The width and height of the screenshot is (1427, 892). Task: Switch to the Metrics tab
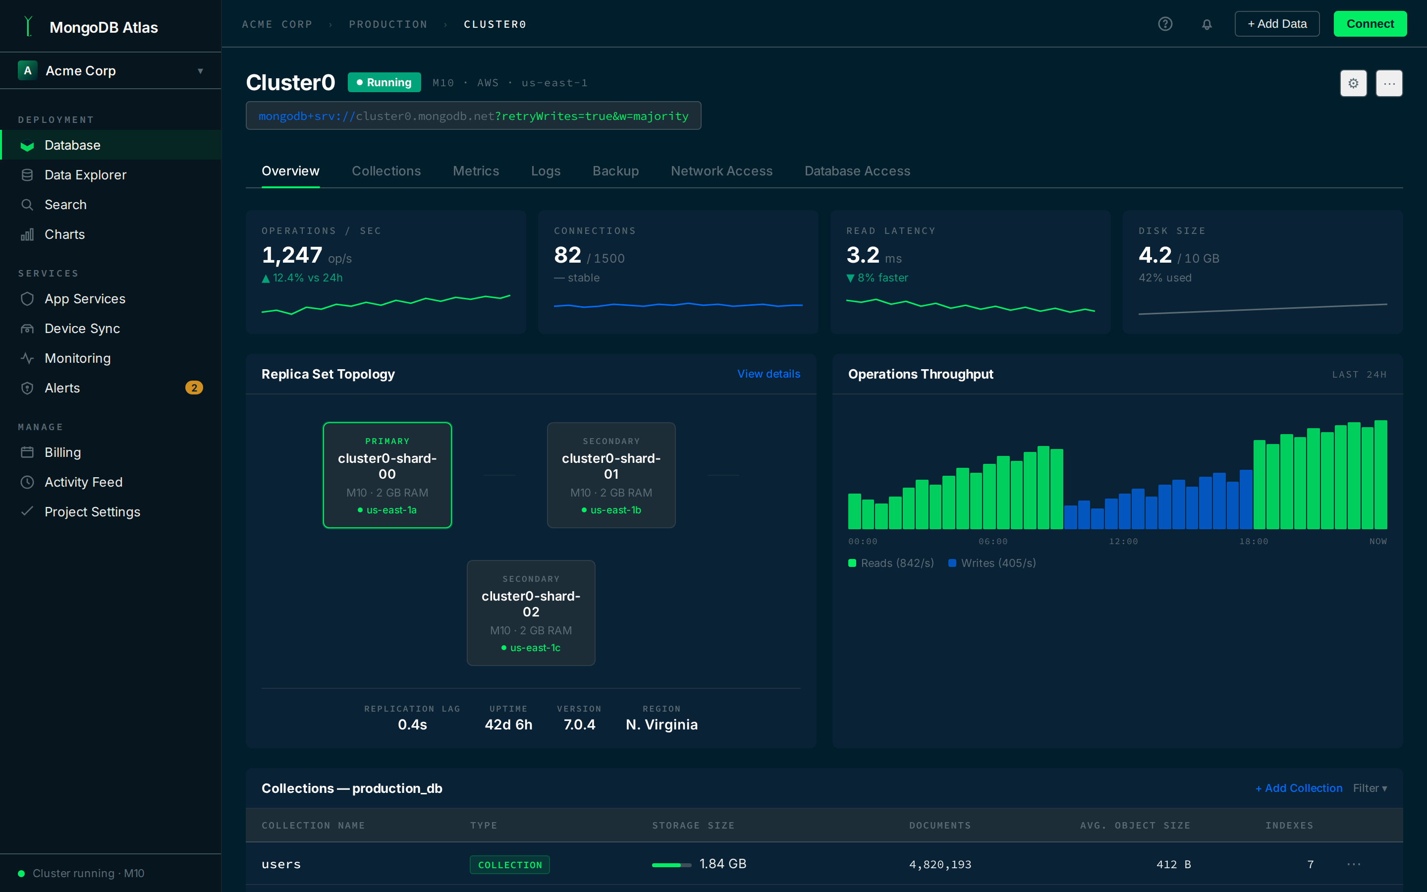[x=476, y=171]
